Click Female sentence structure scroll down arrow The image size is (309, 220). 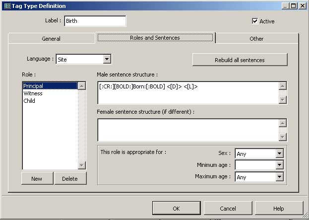pyautogui.click(x=283, y=137)
